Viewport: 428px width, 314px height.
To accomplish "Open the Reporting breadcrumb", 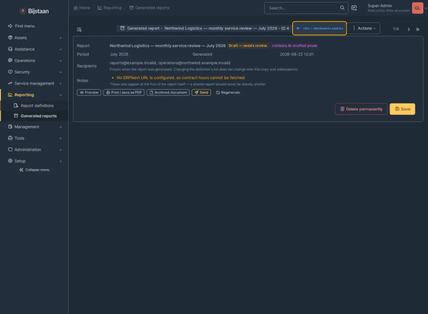I will [x=109, y=7].
